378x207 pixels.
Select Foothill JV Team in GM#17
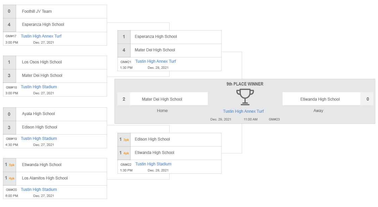(55, 11)
